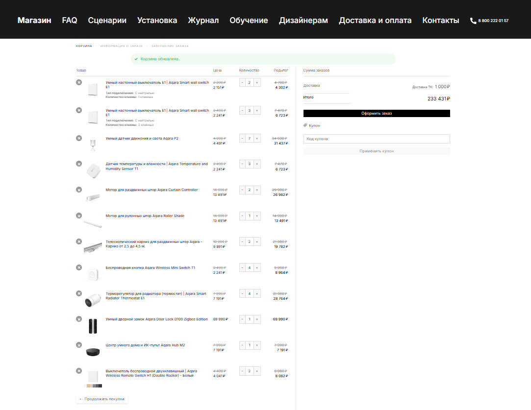The height and width of the screenshot is (410, 531).
Task: Remove the telescopic curtain rail item
Action: (79, 241)
